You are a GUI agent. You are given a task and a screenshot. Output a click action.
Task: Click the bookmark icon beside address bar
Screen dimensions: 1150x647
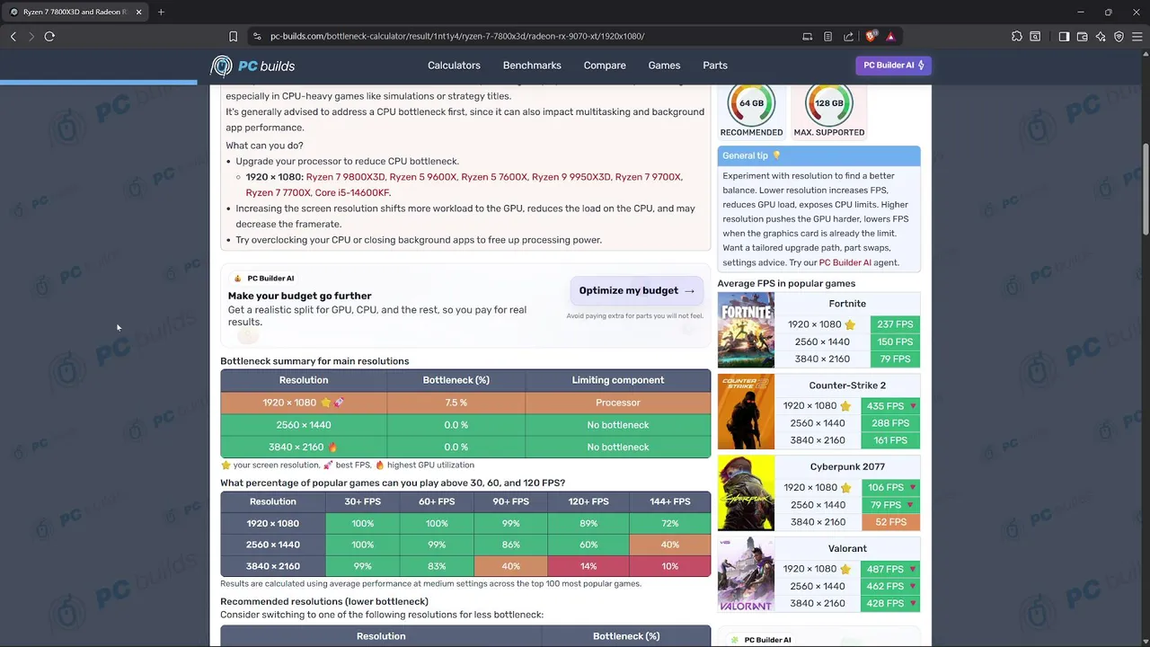[233, 36]
